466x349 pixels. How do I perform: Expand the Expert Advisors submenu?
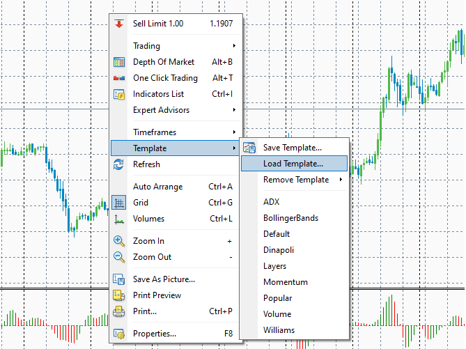176,110
